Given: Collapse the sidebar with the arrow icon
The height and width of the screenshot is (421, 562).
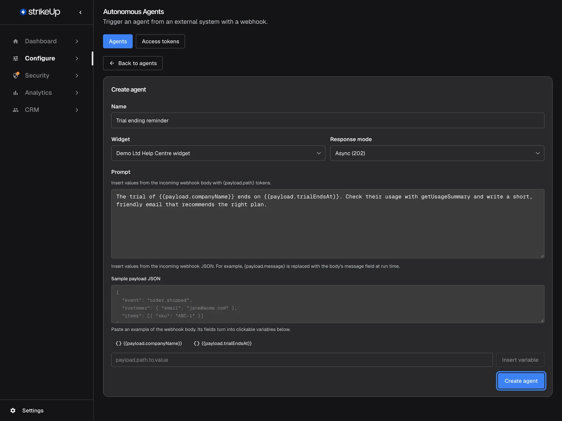Looking at the screenshot, I should pyautogui.click(x=81, y=12).
